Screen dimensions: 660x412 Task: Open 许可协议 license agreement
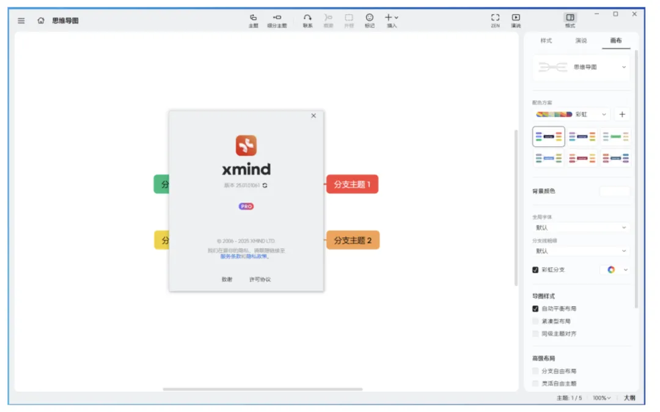click(x=260, y=279)
